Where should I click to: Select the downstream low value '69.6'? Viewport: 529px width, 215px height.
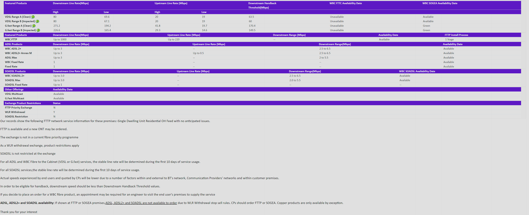pyautogui.click(x=107, y=16)
